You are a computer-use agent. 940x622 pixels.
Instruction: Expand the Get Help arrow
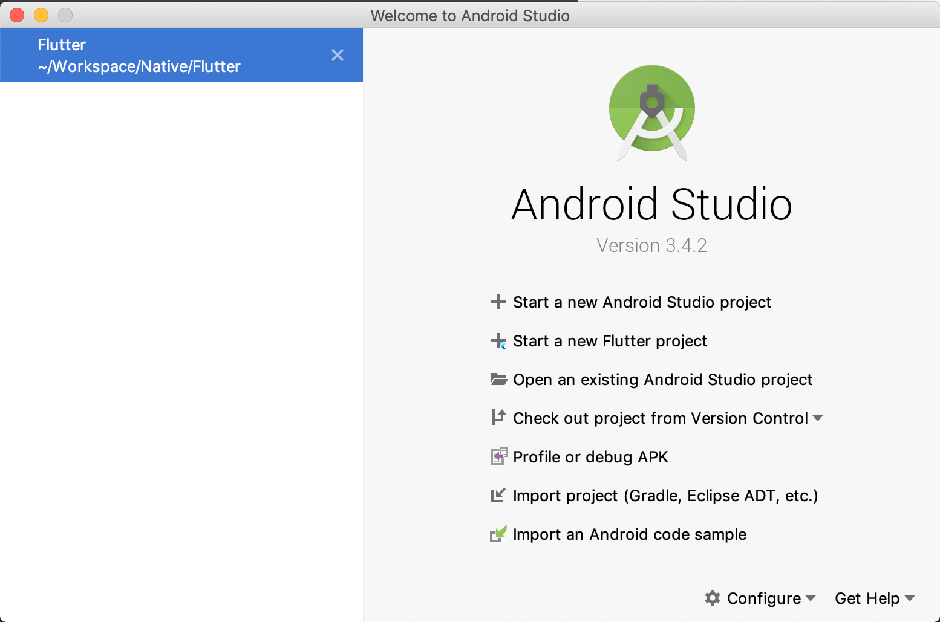(910, 598)
